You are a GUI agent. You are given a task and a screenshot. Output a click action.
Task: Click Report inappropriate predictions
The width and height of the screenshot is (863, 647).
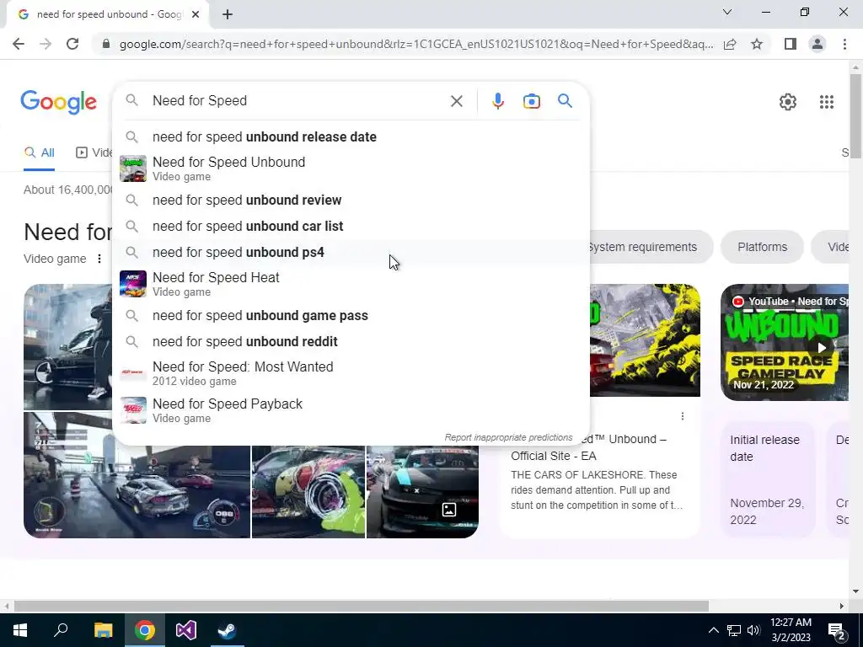click(x=508, y=437)
